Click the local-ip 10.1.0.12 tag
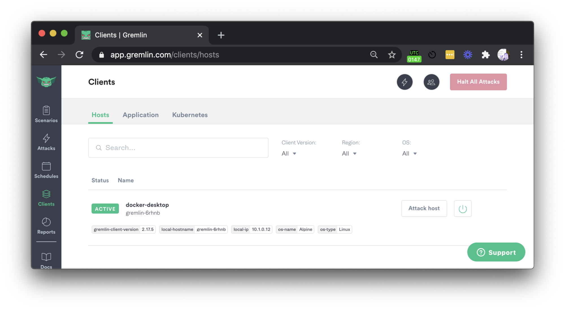565x310 pixels. click(x=252, y=229)
